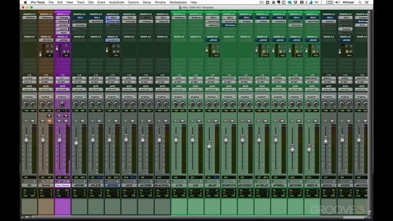Open the AudioSuite menu
The width and height of the screenshot is (393, 221).
click(x=117, y=2)
